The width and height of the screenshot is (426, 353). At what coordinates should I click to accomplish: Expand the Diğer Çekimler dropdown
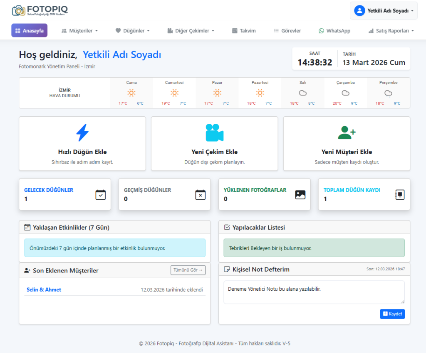(191, 31)
